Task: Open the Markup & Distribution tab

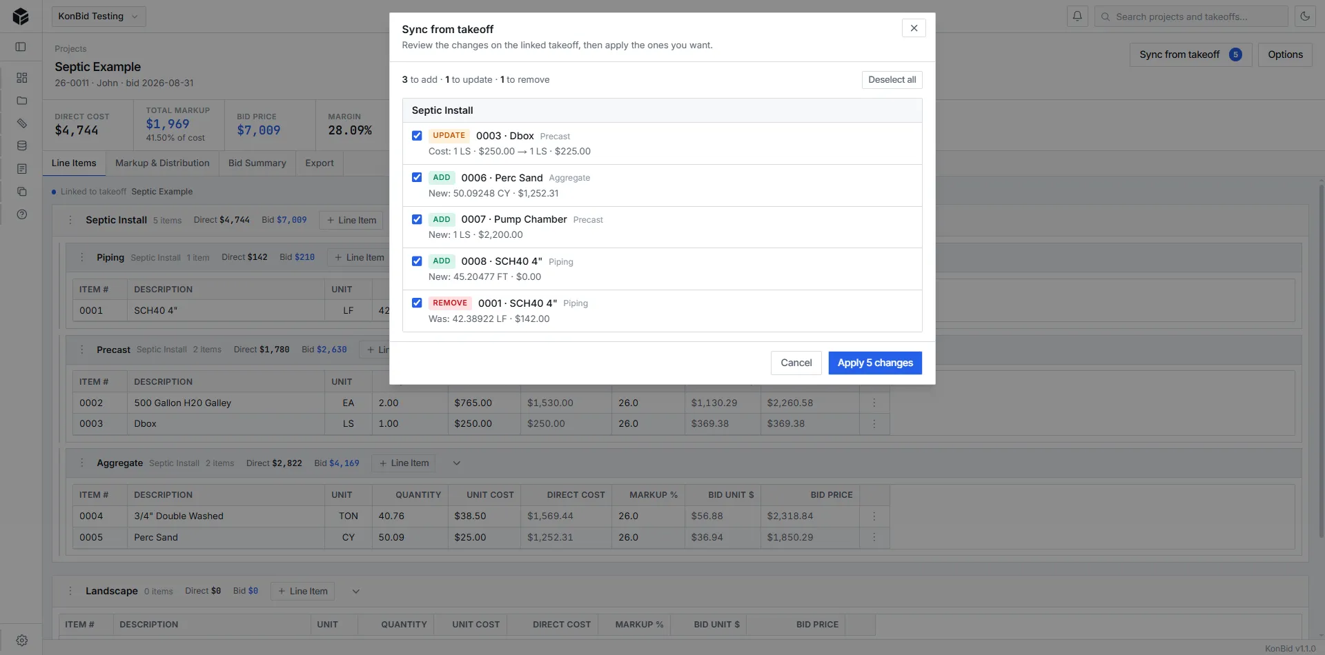Action: click(162, 163)
